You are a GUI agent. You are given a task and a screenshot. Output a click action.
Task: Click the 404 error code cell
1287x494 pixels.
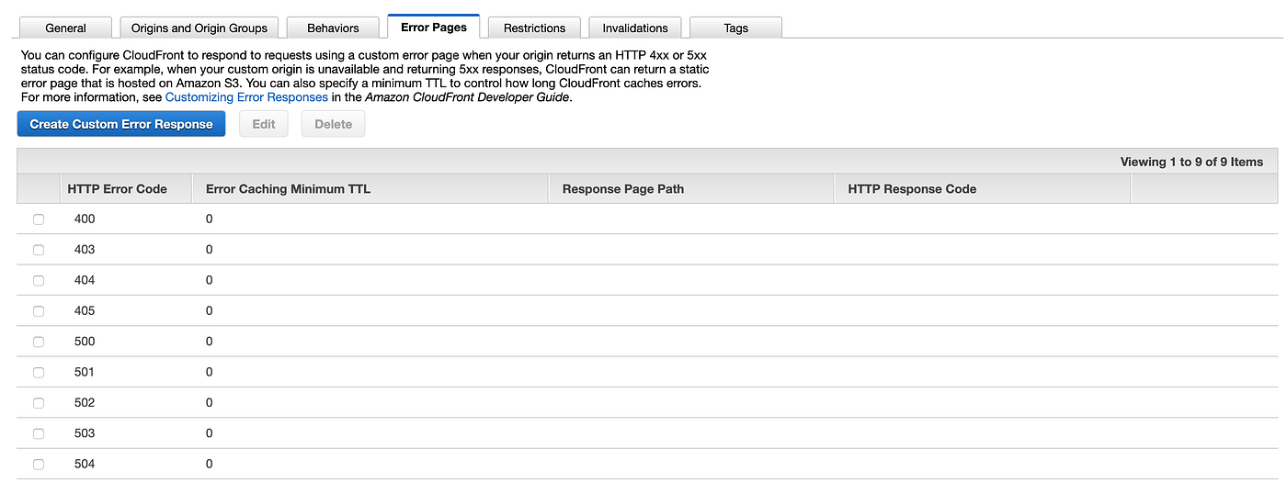(85, 280)
